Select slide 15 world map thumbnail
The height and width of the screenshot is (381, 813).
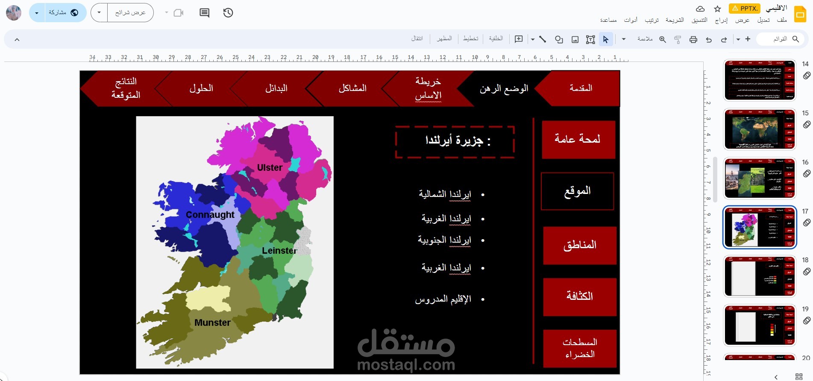point(760,129)
